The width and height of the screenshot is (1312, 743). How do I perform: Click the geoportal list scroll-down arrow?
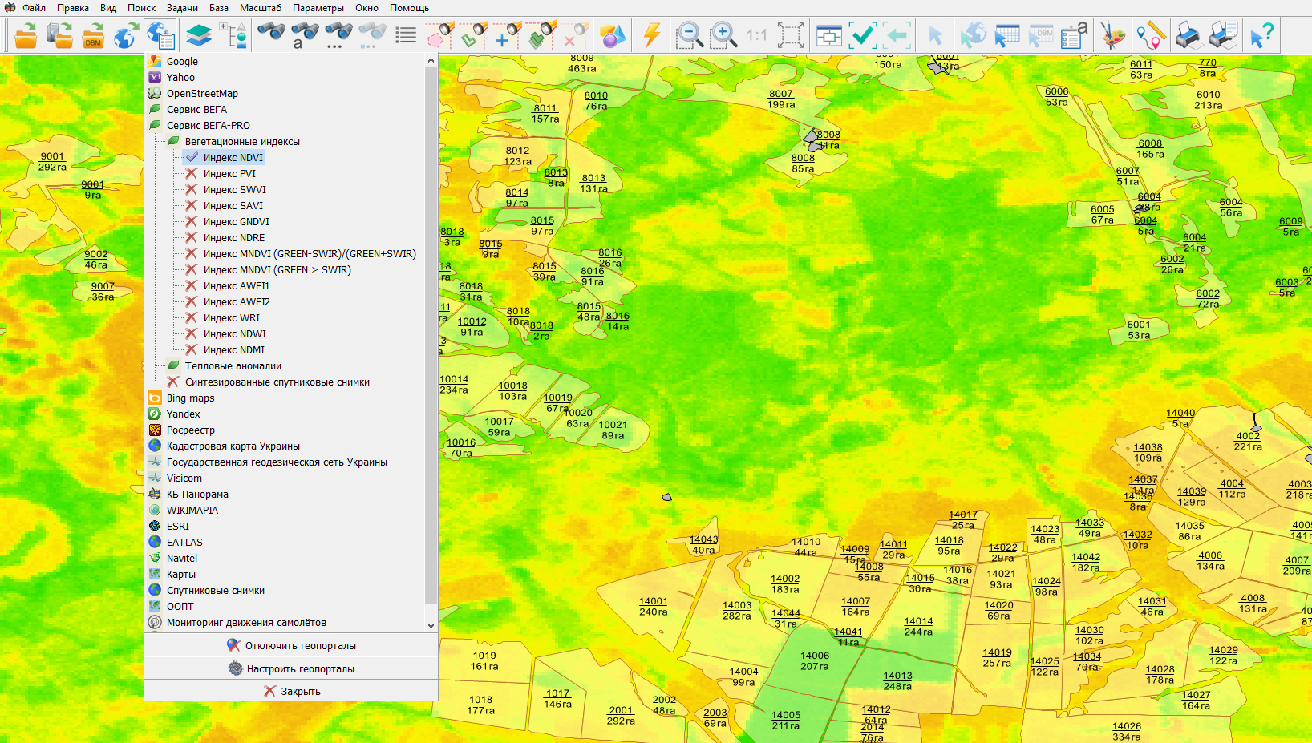click(431, 625)
